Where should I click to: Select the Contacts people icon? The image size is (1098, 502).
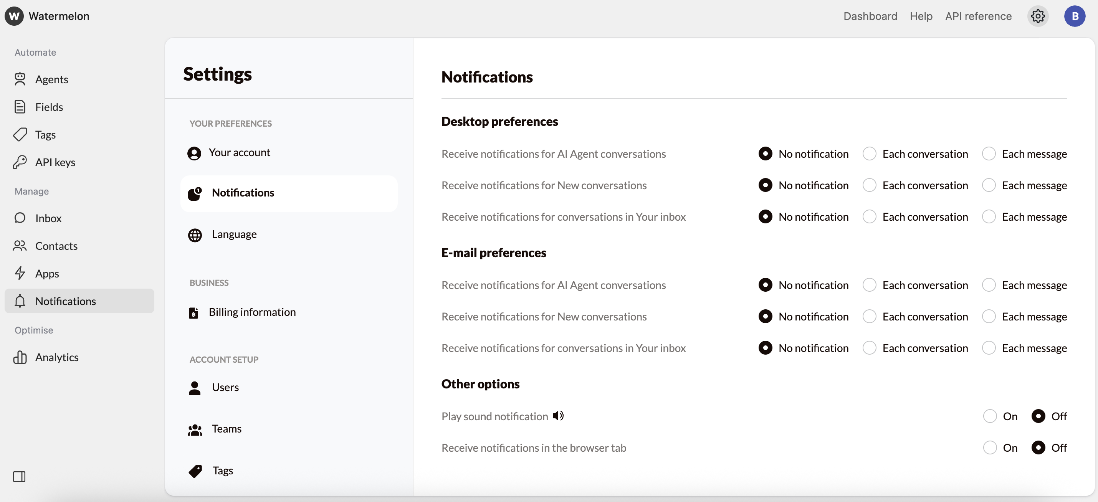click(x=20, y=246)
